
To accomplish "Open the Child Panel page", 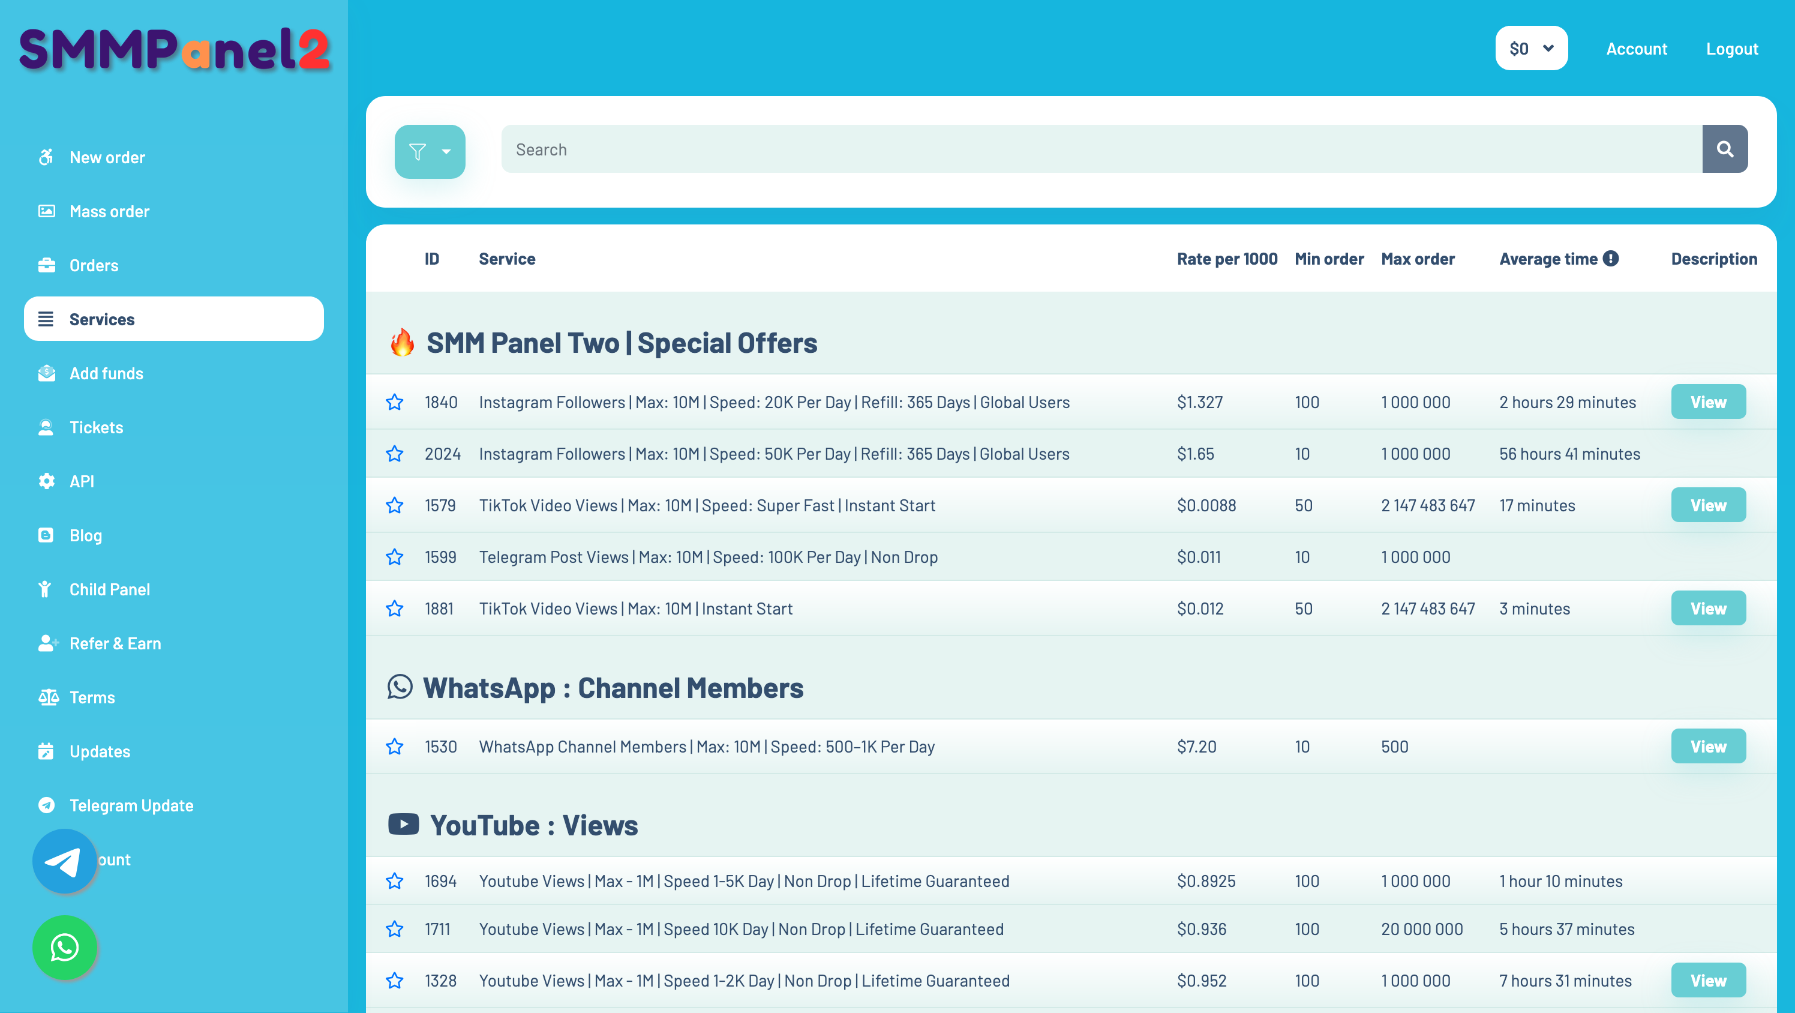I will (109, 589).
